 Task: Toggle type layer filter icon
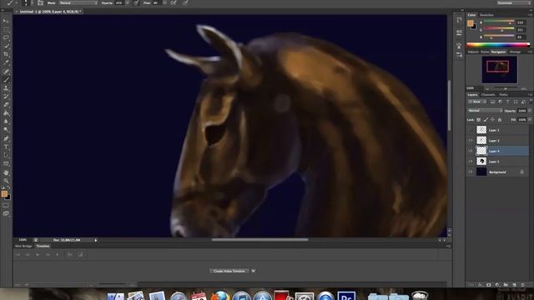click(x=507, y=102)
